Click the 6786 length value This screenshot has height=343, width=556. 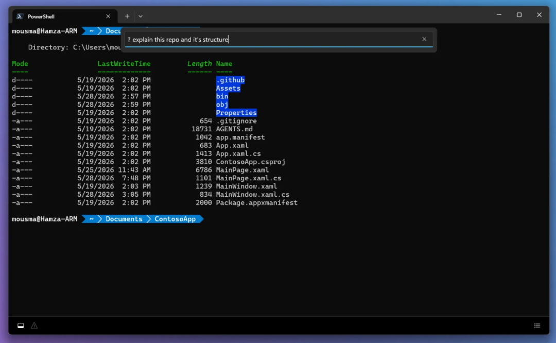203,169
